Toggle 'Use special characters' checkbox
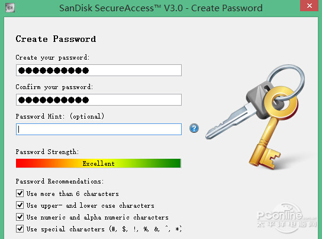322x239 pixels. (20, 228)
